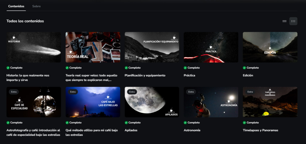Switch to list view layout icon

pyautogui.click(x=284, y=21)
